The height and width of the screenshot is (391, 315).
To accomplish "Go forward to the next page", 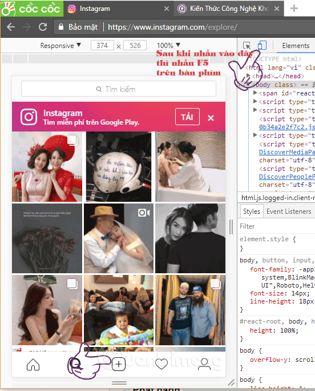I will pos(27,27).
